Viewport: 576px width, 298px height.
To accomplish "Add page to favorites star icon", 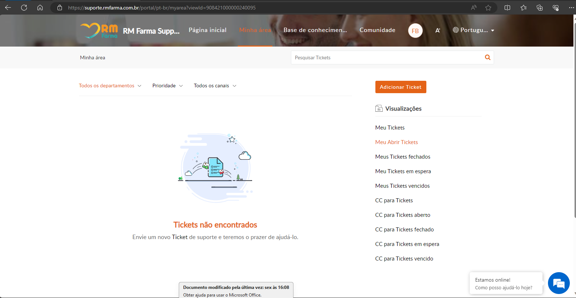I will pos(488,8).
